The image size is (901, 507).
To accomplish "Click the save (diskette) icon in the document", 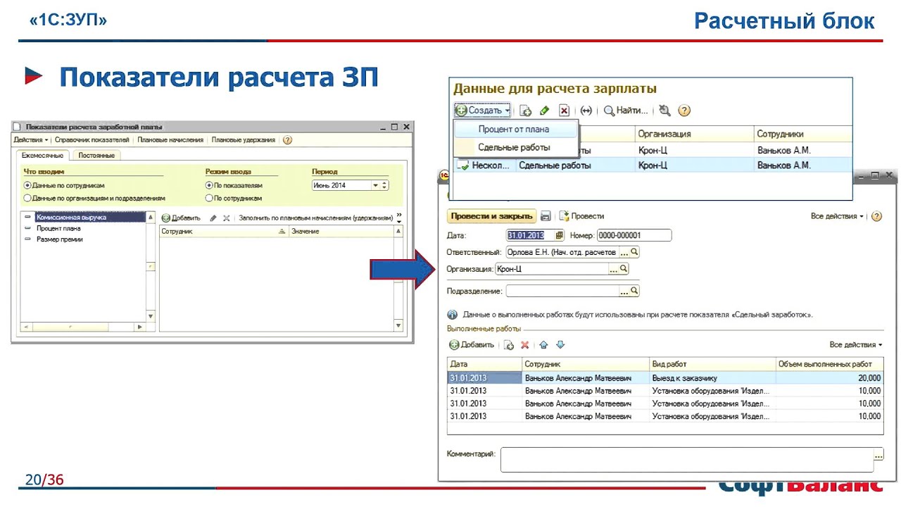I will pyautogui.click(x=546, y=216).
